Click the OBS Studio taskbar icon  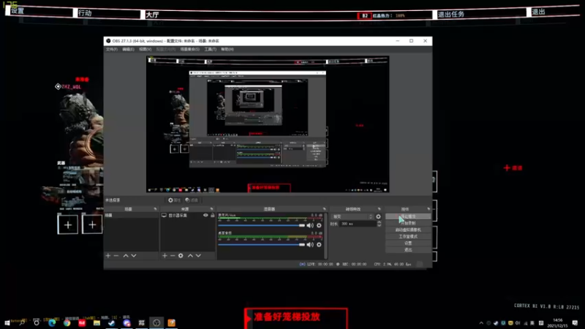pos(156,322)
